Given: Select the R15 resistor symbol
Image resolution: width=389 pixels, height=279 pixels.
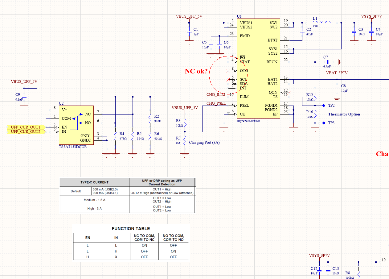Looking at the screenshot, I should click(315, 97).
